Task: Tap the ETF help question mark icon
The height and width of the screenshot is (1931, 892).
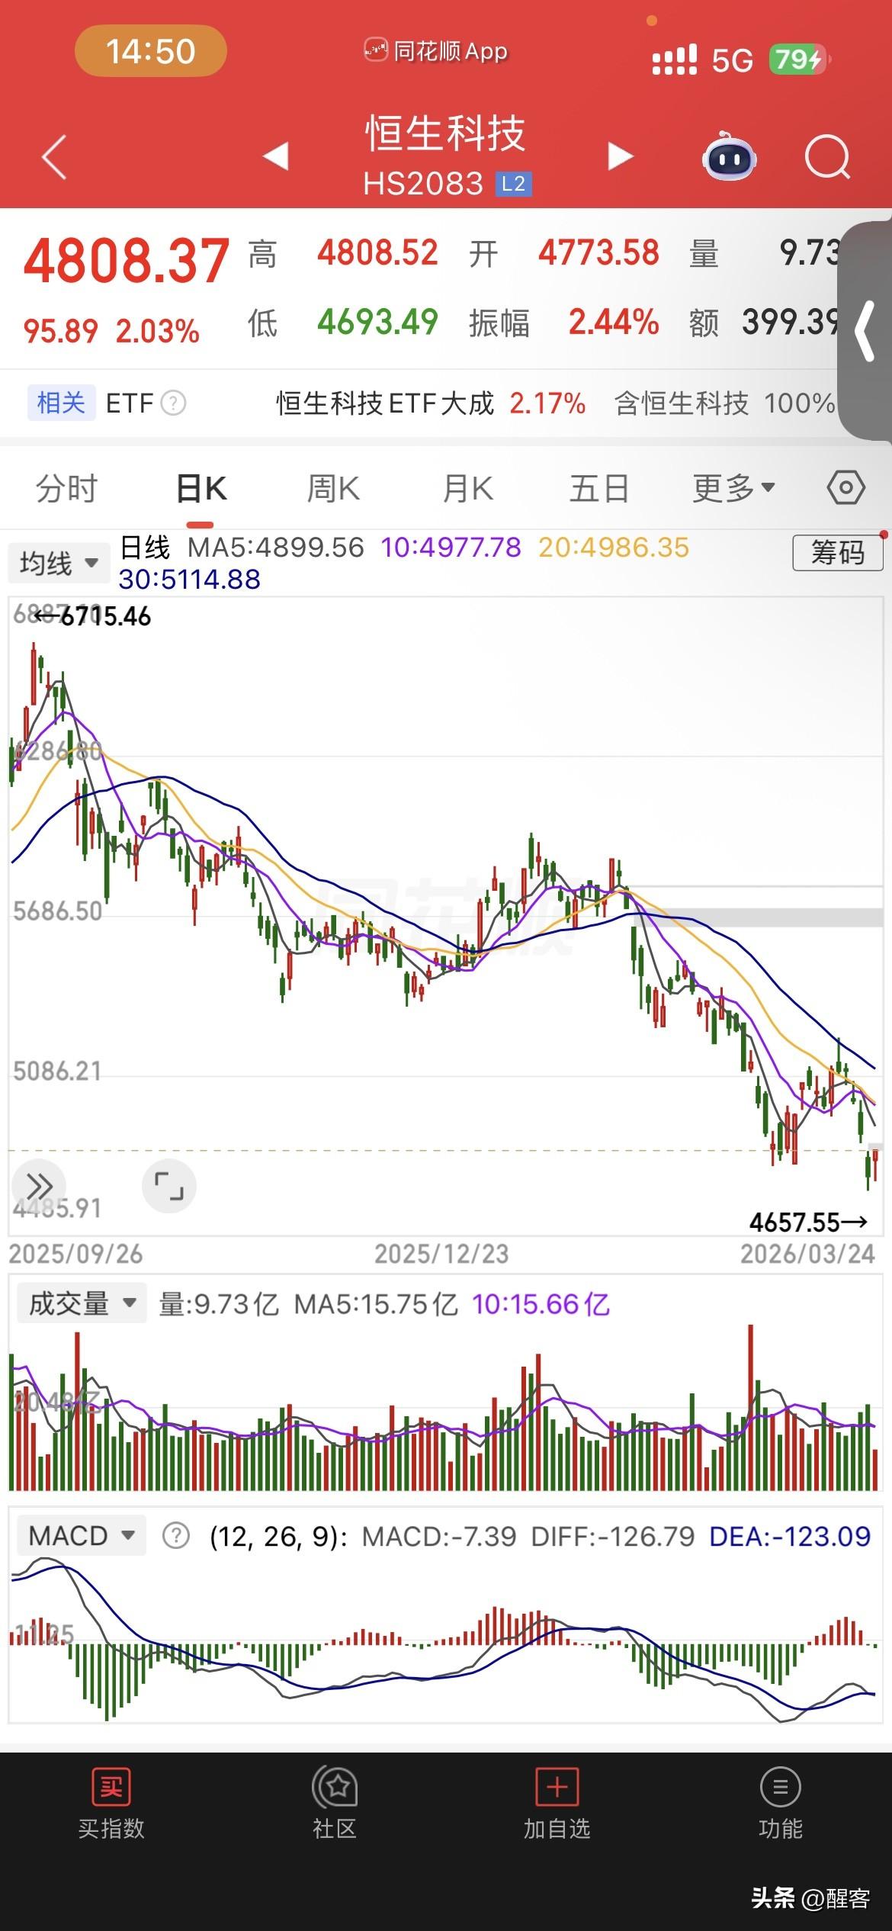Action: tap(173, 403)
